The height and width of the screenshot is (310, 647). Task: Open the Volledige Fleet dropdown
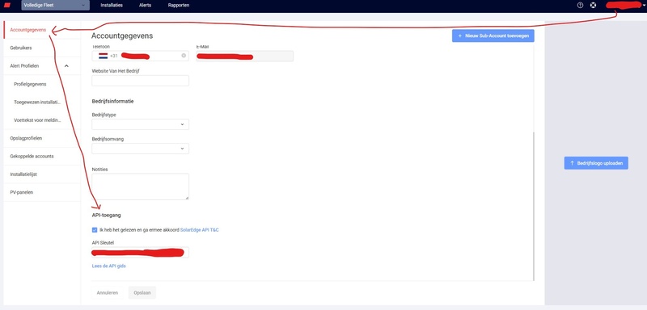(x=55, y=6)
